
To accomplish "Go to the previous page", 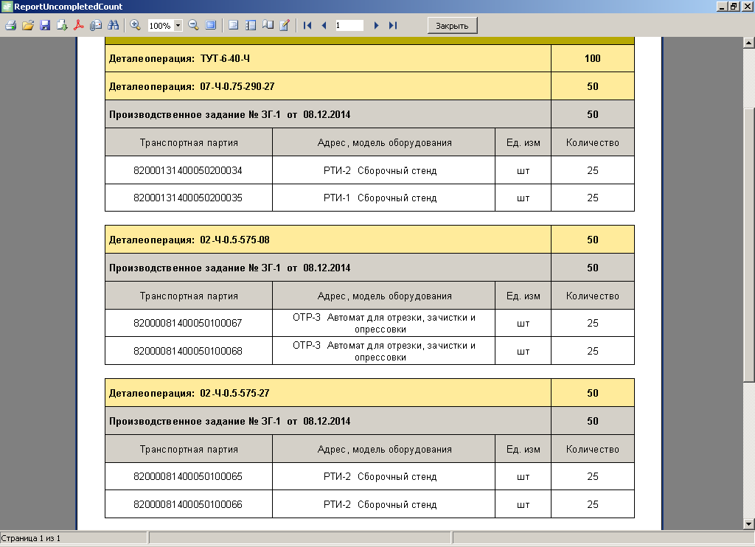I will (324, 26).
